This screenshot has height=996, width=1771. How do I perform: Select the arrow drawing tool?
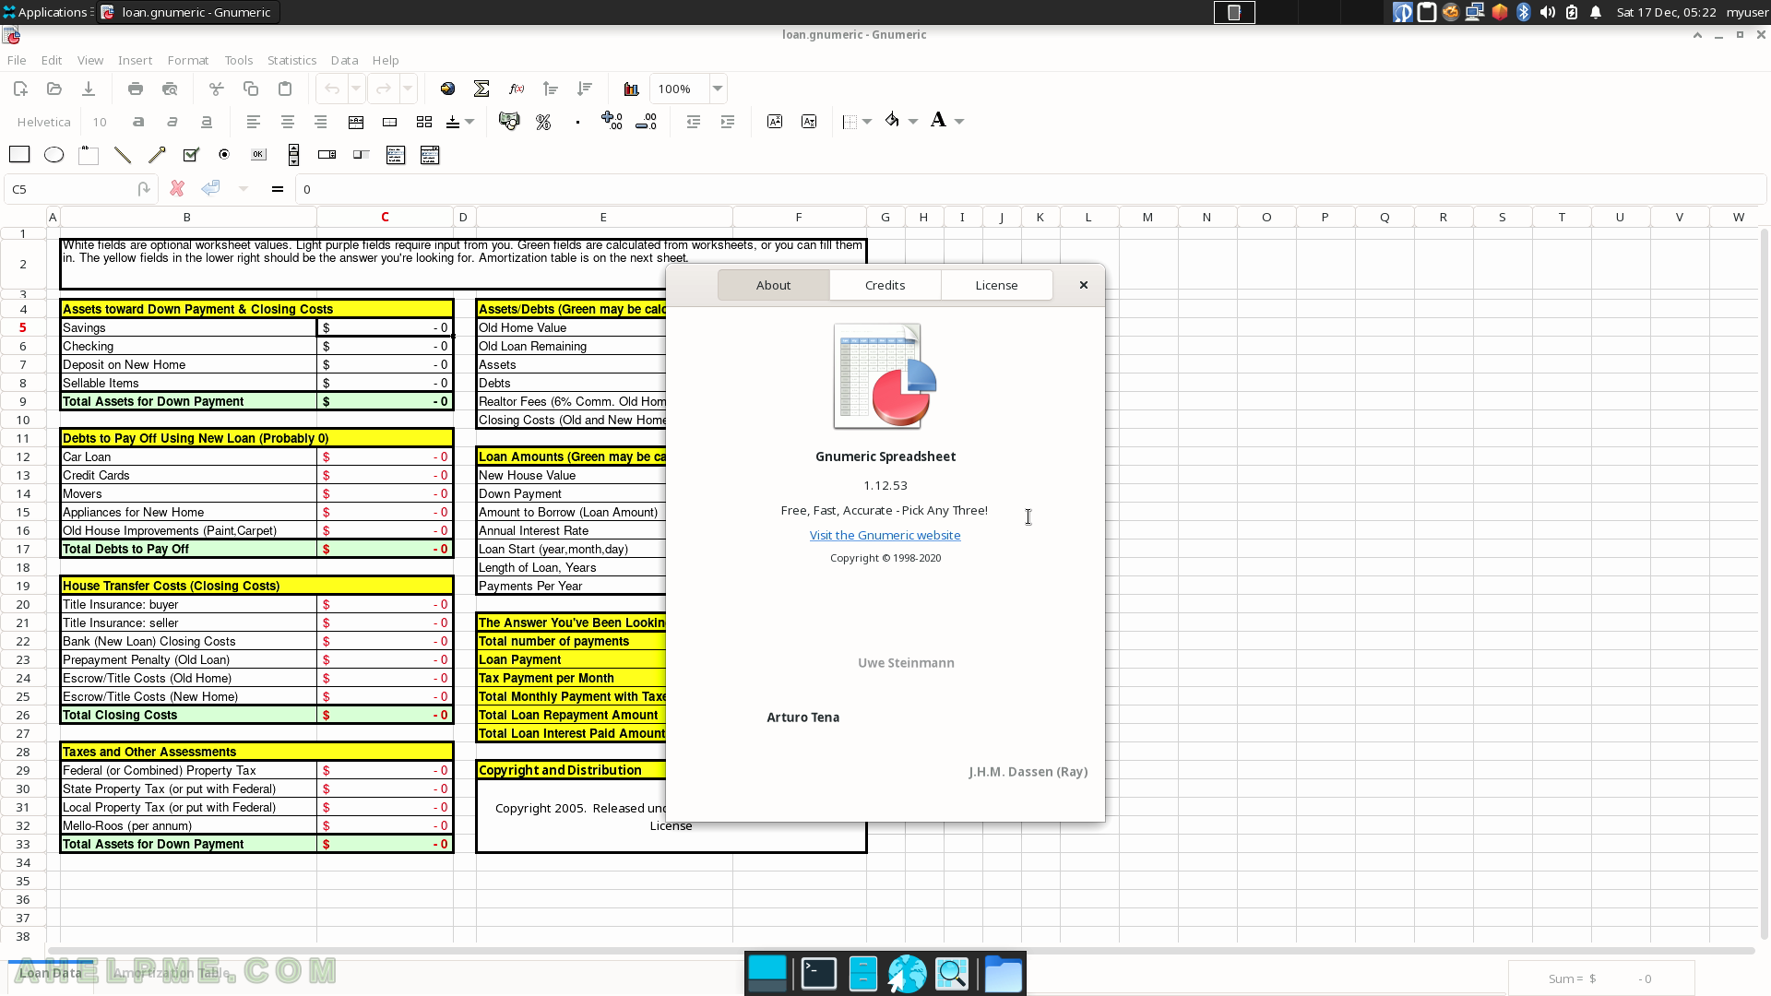click(x=157, y=154)
